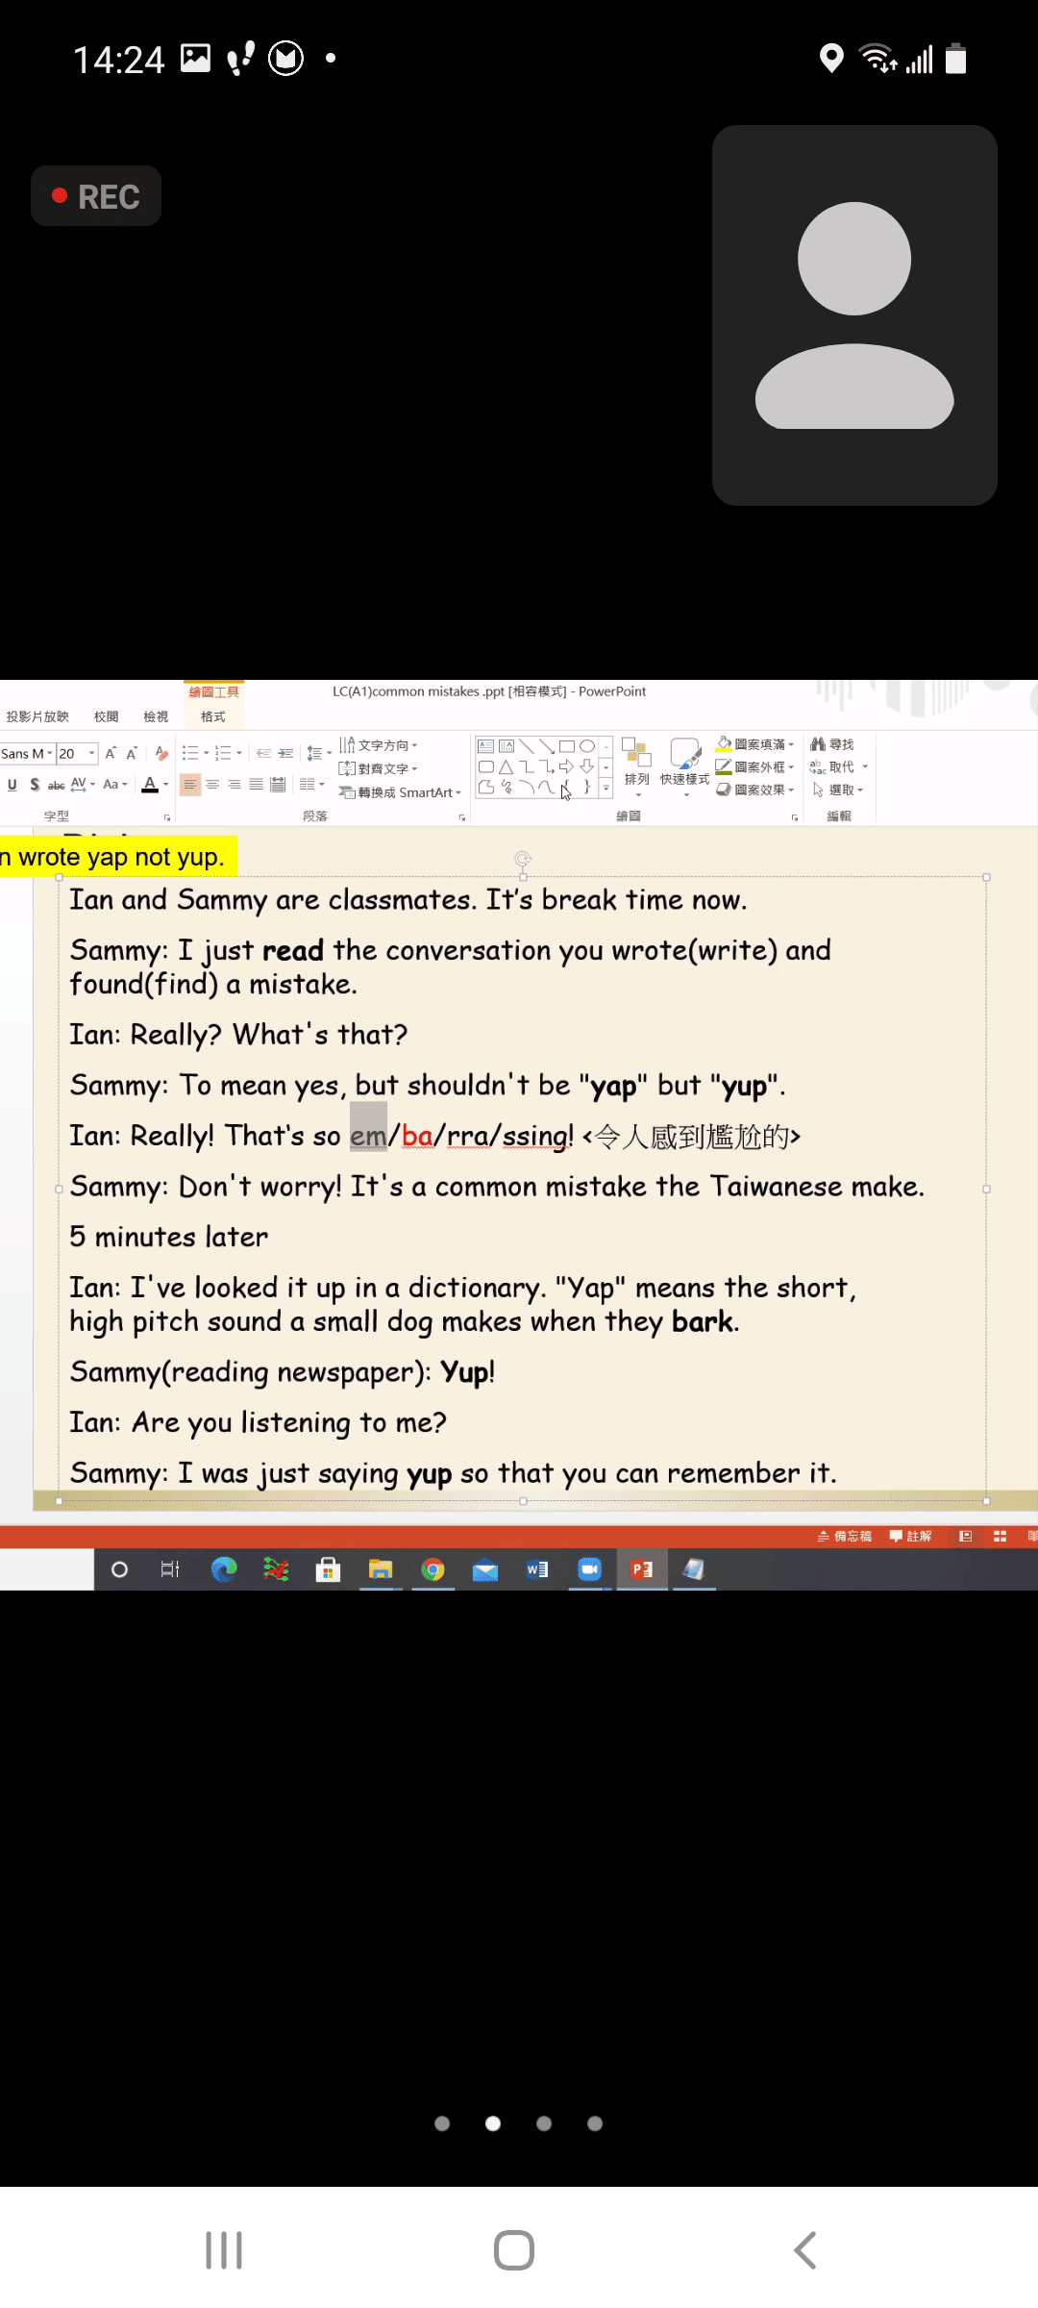Open Chrome in Windows taskbar
This screenshot has height=2308, width=1038.
point(433,1569)
